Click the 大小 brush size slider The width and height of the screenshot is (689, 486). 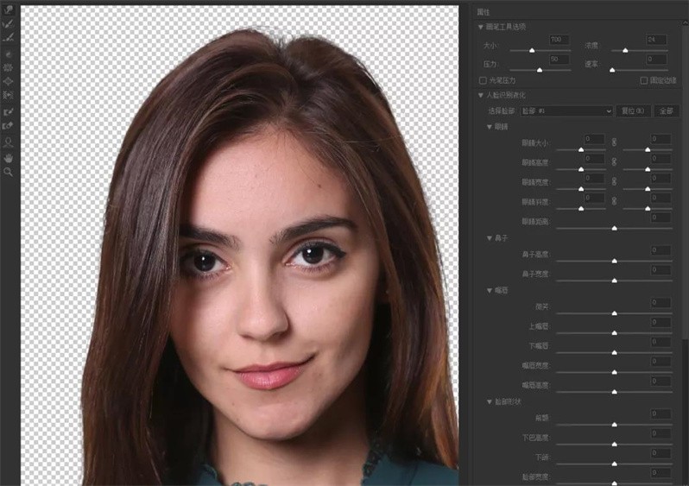coord(540,51)
